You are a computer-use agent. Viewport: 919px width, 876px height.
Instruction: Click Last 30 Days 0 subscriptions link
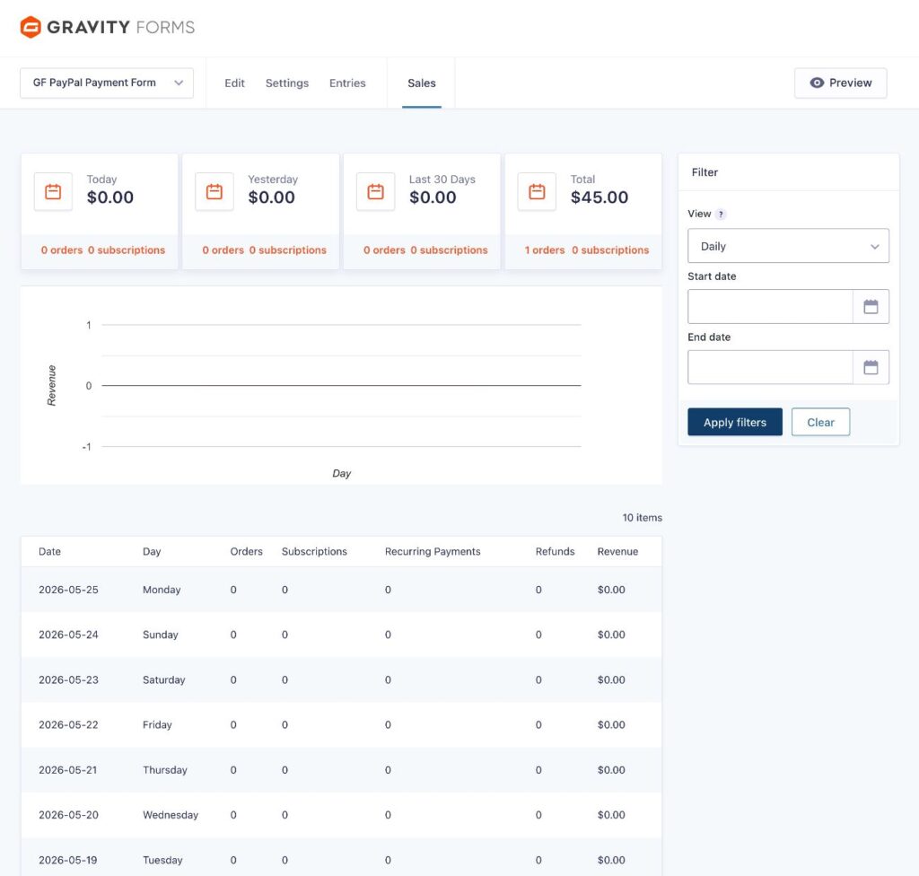click(449, 250)
